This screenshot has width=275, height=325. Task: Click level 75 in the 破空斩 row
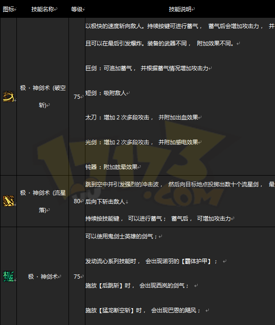pyautogui.click(x=77, y=97)
